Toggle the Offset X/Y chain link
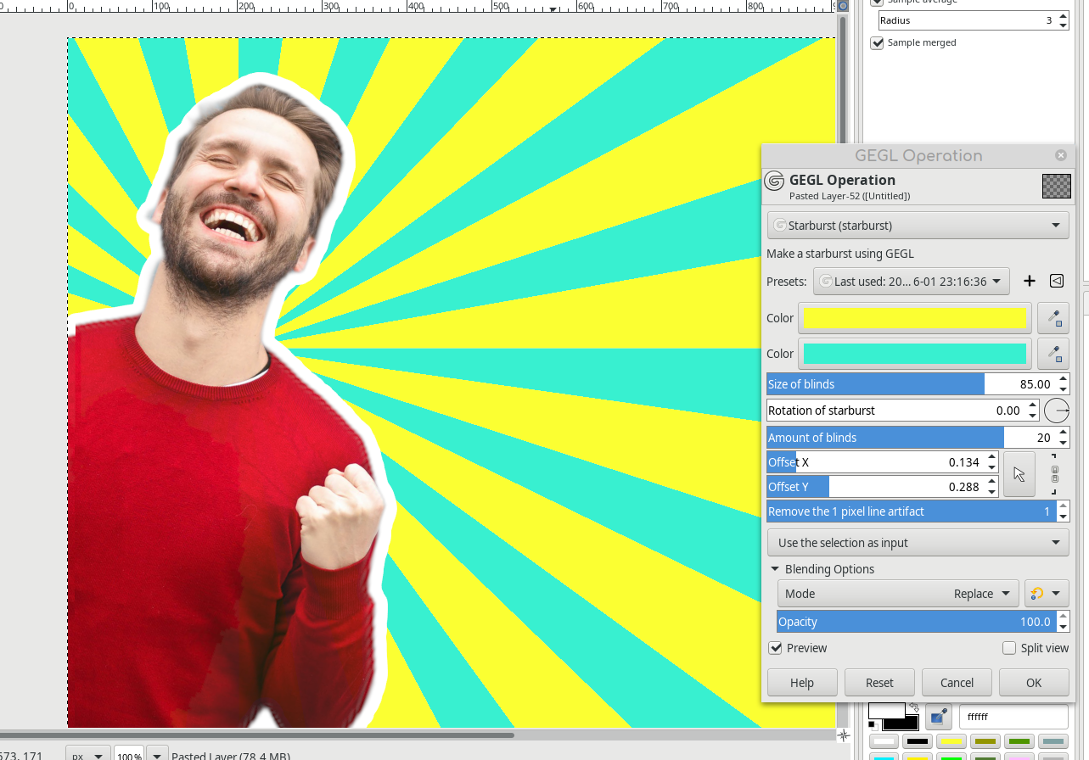The width and height of the screenshot is (1089, 760). 1054,474
